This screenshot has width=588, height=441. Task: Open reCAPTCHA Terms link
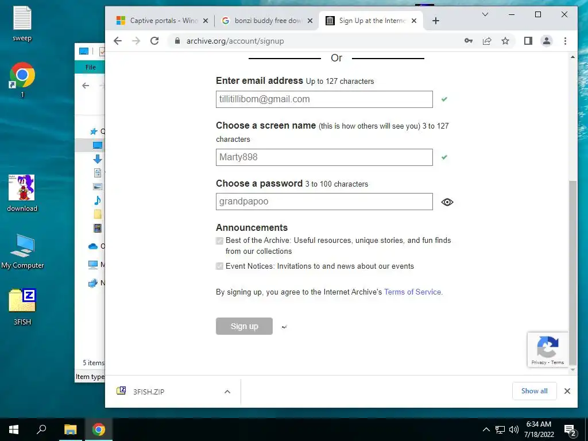(x=557, y=363)
